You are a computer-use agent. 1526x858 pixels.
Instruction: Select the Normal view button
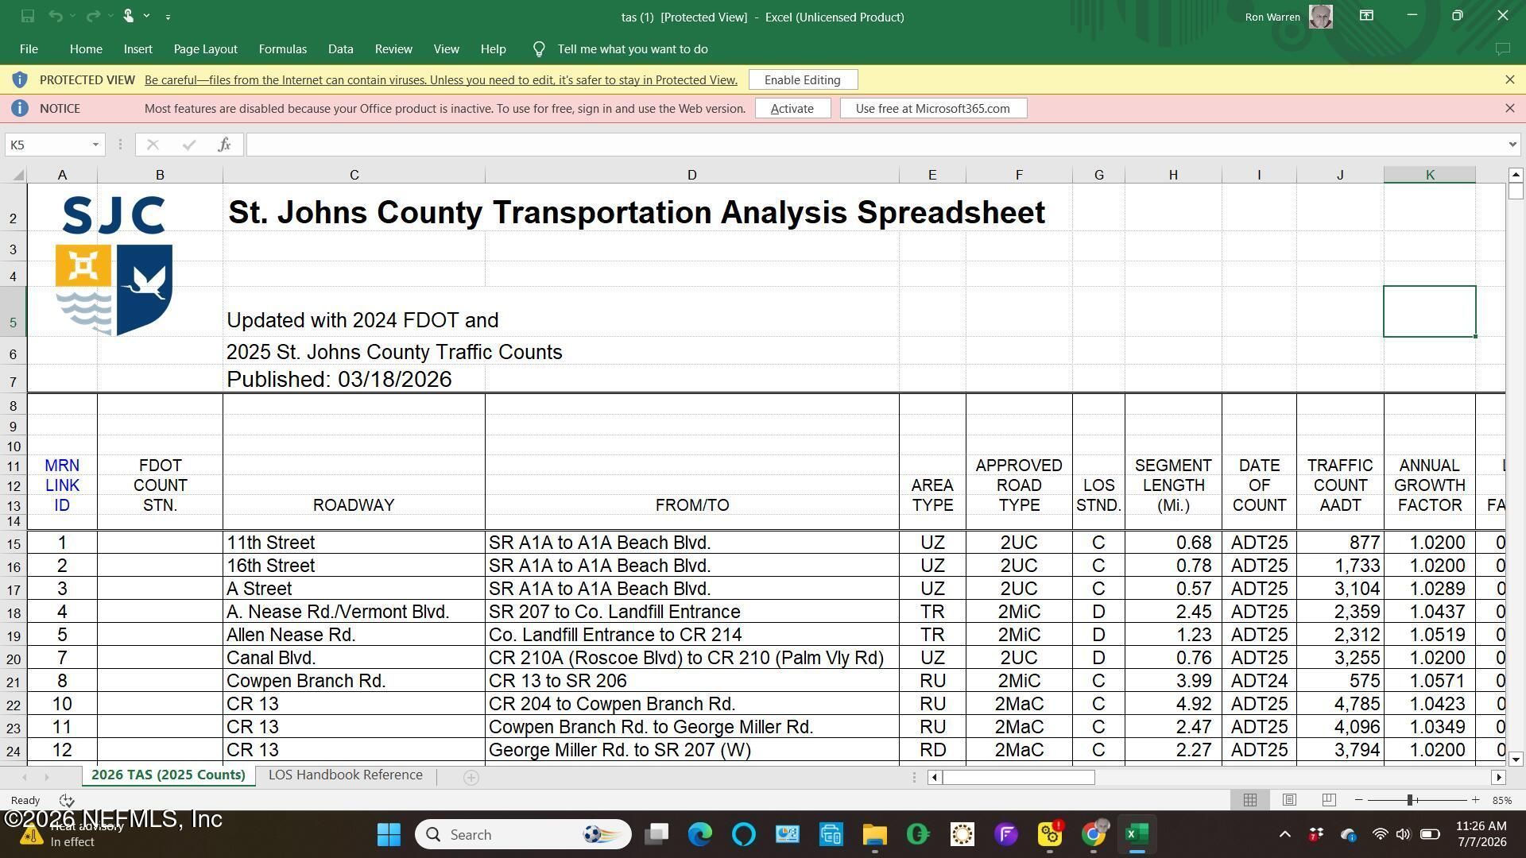pyautogui.click(x=1250, y=800)
